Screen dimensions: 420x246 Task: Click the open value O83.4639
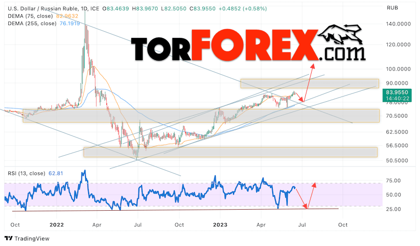tap(116, 9)
